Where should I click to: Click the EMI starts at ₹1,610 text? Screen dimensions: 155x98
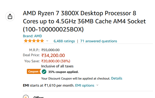[49, 85]
